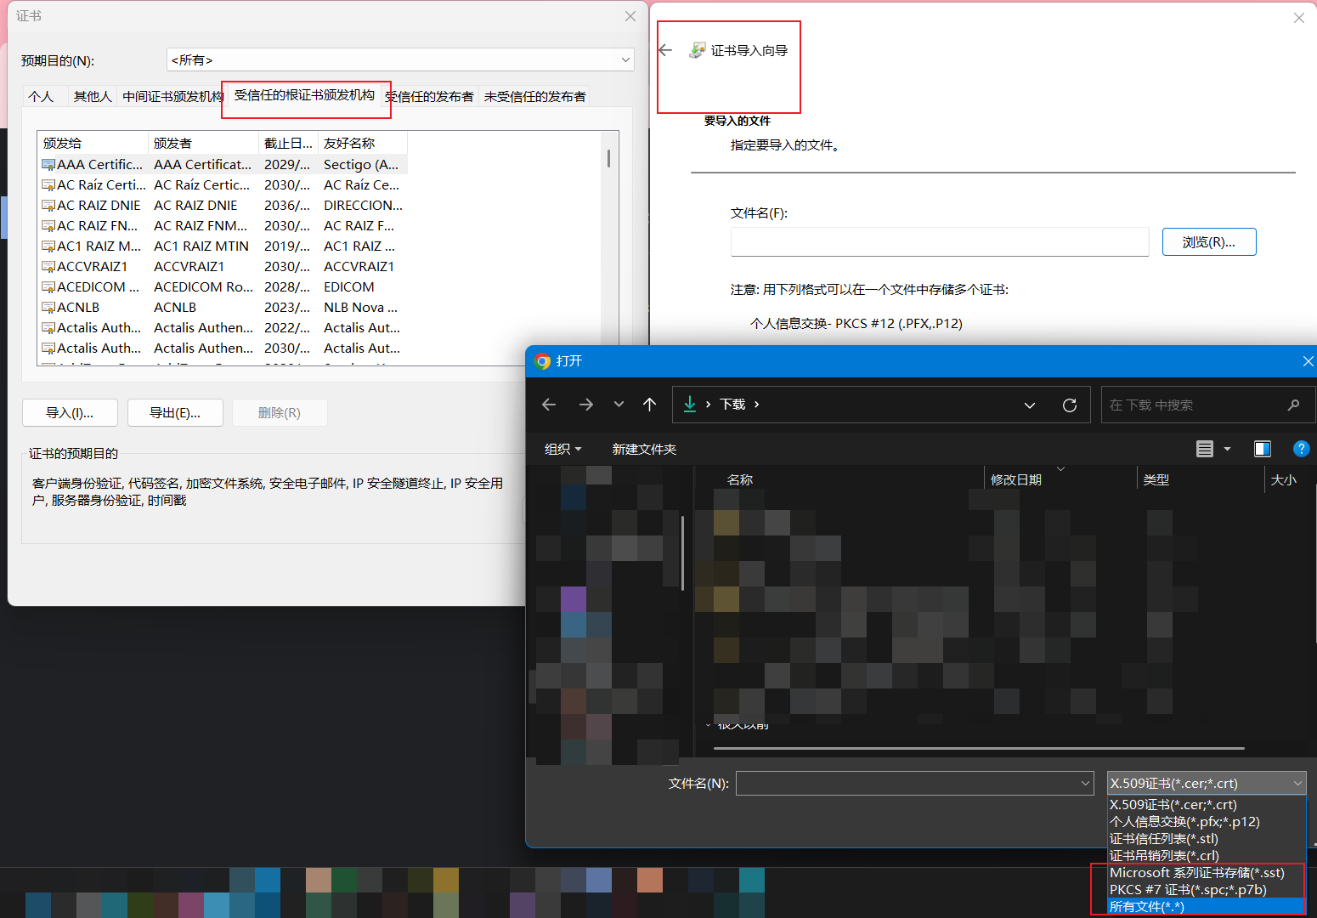
Task: Select the AC RAIZ DNIE certificate icon
Action: (48, 206)
